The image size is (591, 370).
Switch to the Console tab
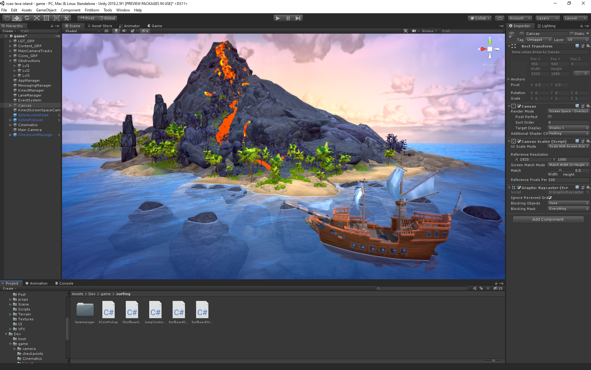(x=64, y=283)
